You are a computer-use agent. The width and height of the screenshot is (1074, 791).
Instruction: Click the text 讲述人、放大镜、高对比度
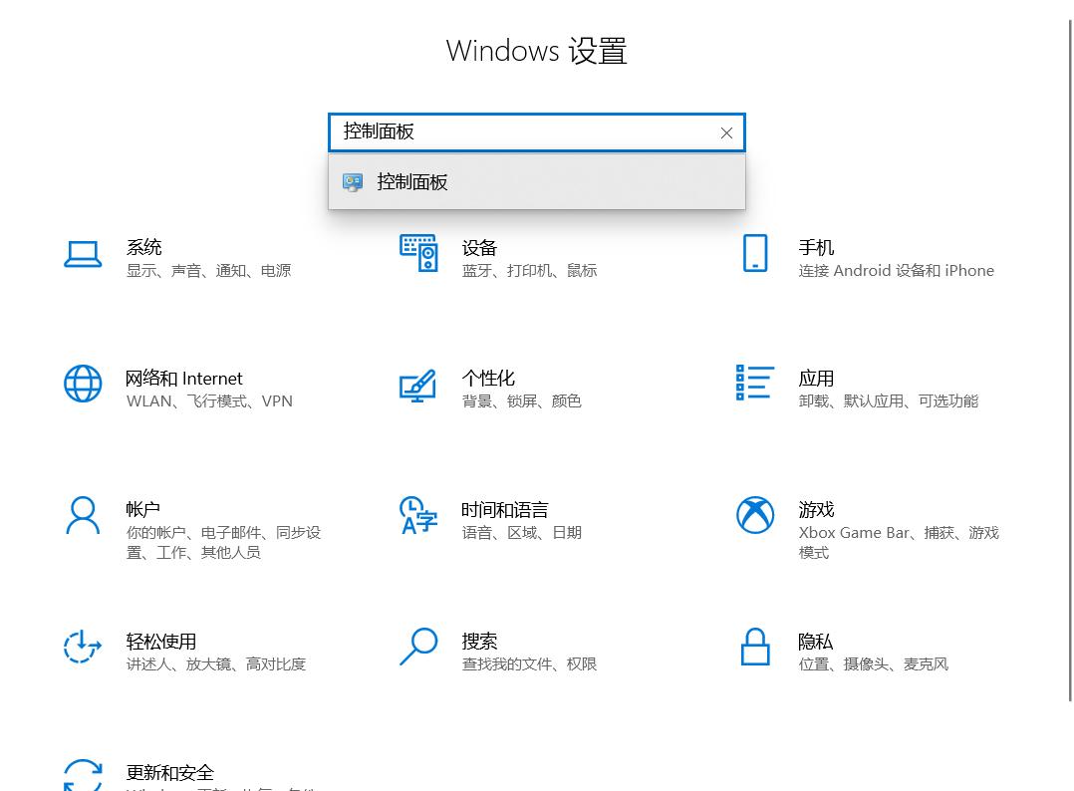point(216,664)
